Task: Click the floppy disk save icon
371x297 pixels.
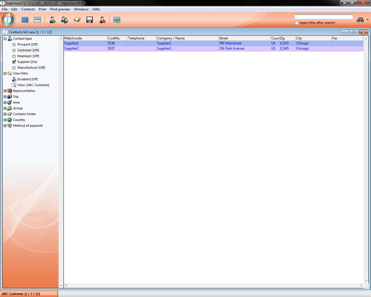Action: [89, 20]
